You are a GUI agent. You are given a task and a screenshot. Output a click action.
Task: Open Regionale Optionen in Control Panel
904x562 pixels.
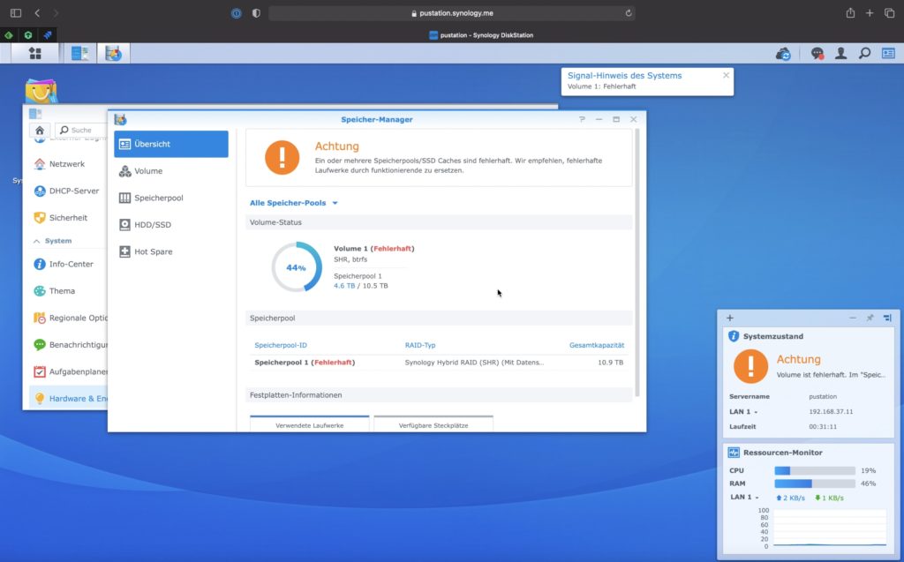[x=71, y=318]
